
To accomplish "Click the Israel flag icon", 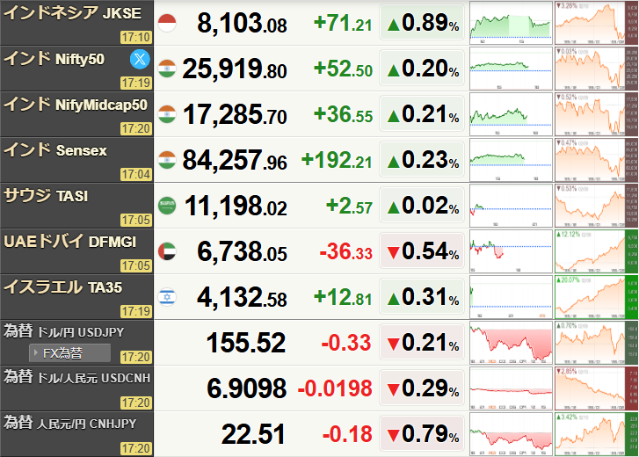I will [167, 297].
